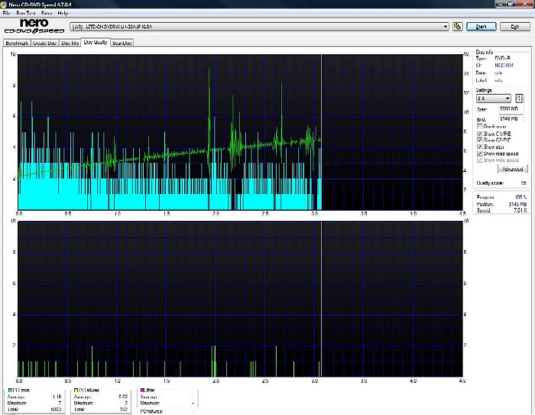The image size is (535, 415).
Task: Switch to the Benchmark tab
Action: click(17, 44)
